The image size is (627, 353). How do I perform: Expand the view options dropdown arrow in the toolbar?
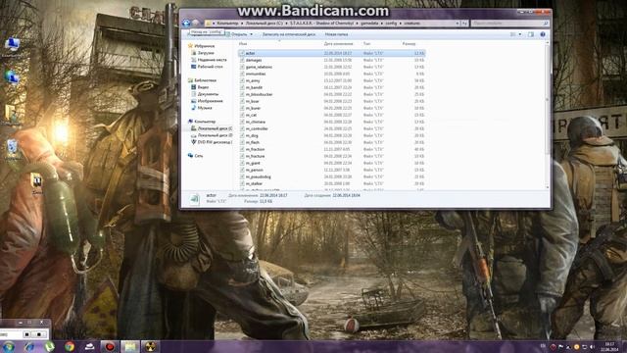coord(520,34)
